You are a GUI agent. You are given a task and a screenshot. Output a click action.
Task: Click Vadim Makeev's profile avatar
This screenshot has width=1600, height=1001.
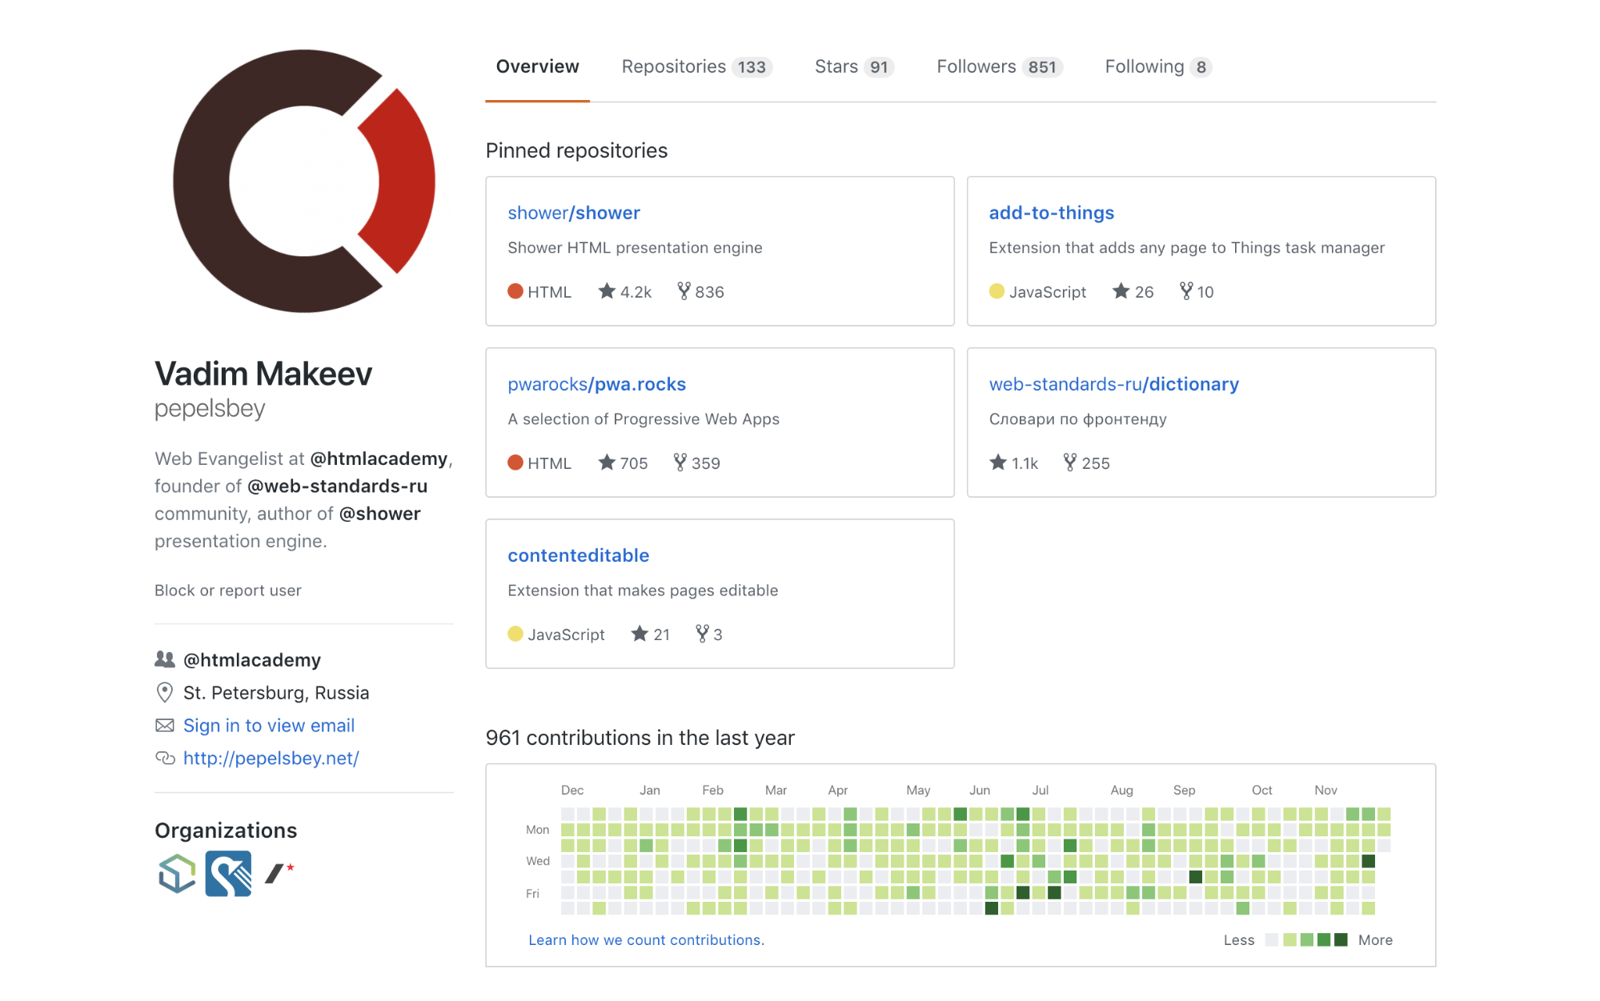(304, 181)
